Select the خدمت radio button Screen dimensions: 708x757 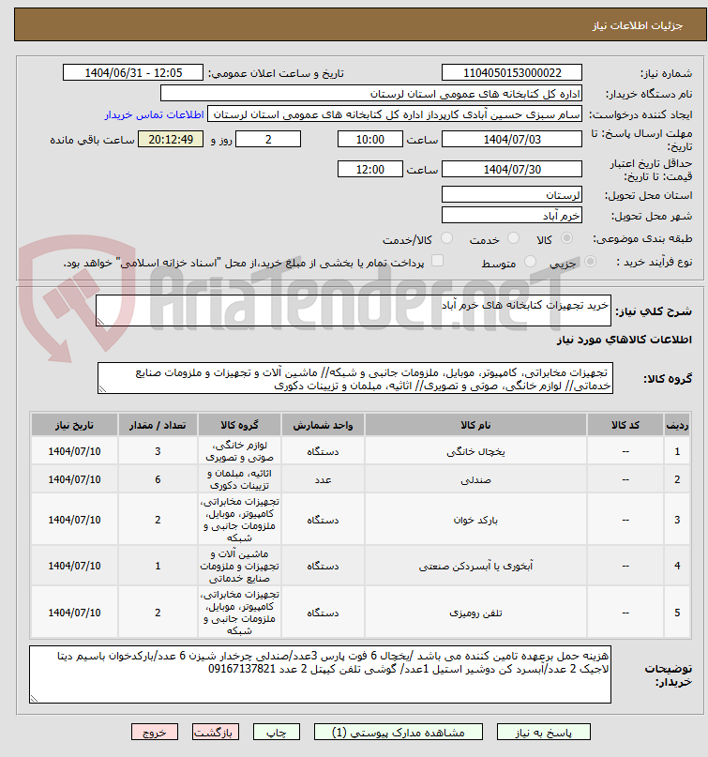click(x=513, y=238)
